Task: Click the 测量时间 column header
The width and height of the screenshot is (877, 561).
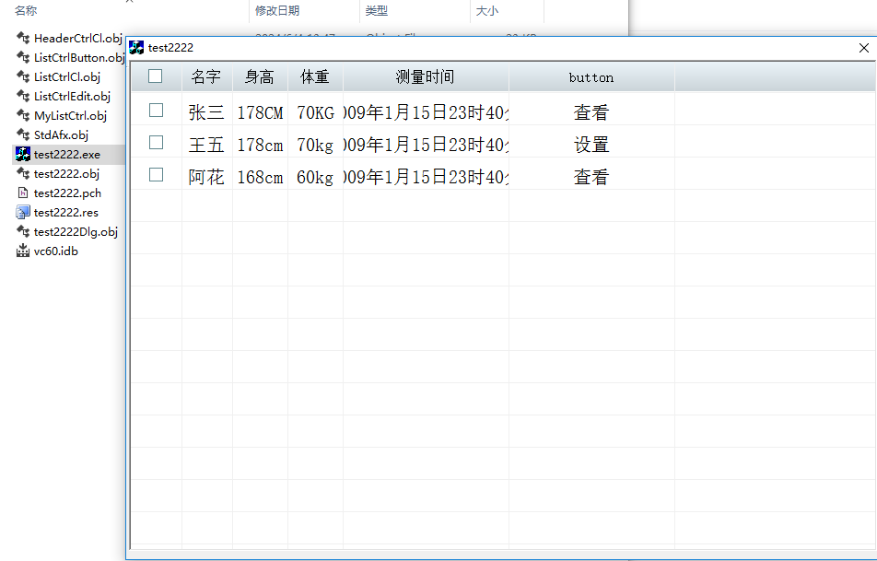Action: pyautogui.click(x=426, y=76)
